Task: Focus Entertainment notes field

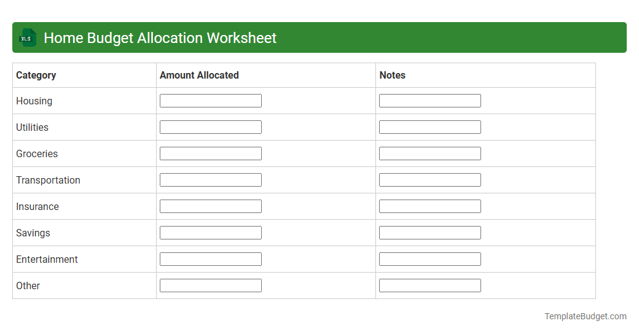Action: 430,259
